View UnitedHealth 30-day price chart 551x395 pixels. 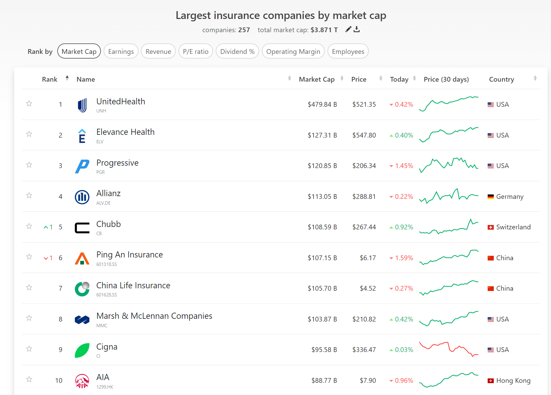[x=449, y=104]
